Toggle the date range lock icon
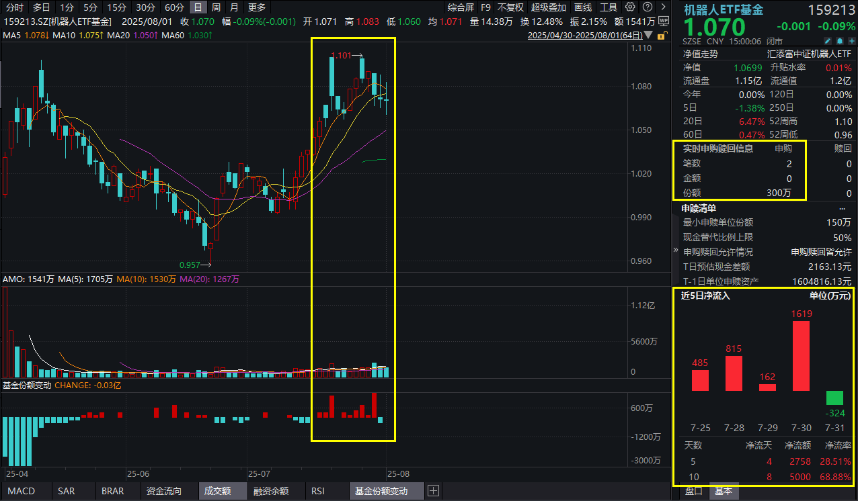Image resolution: width=858 pixels, height=501 pixels. pos(661,35)
